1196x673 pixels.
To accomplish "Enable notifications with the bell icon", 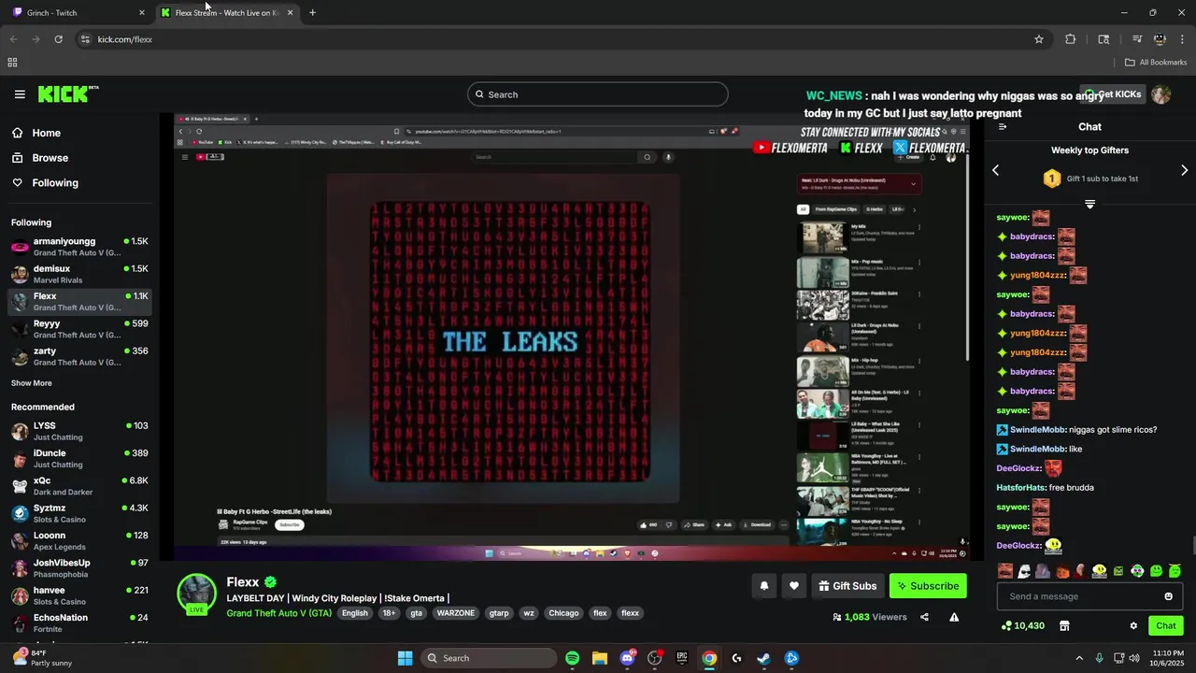I will point(764,586).
